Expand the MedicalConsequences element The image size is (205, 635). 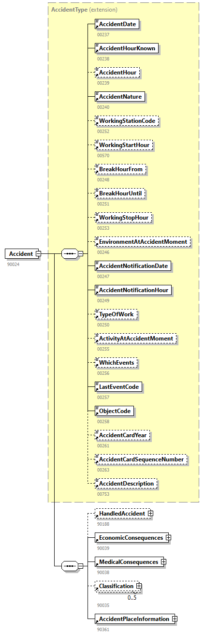pos(163,561)
